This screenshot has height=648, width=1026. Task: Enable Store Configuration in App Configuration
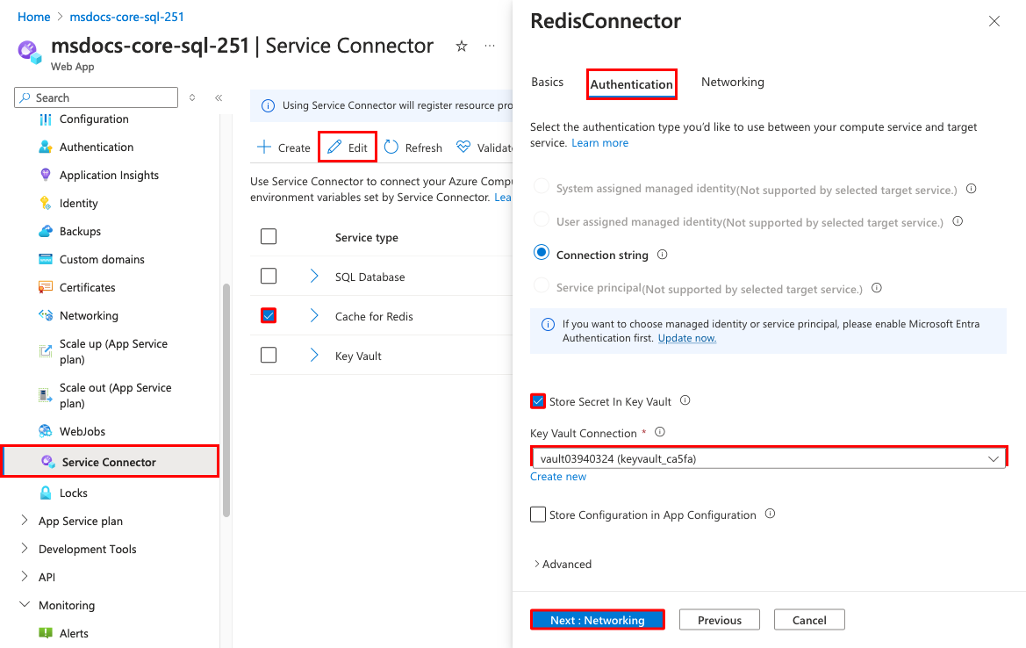(x=538, y=515)
